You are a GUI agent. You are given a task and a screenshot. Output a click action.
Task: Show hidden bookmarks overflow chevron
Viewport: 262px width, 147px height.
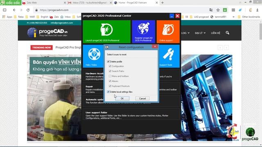coord(233,17)
